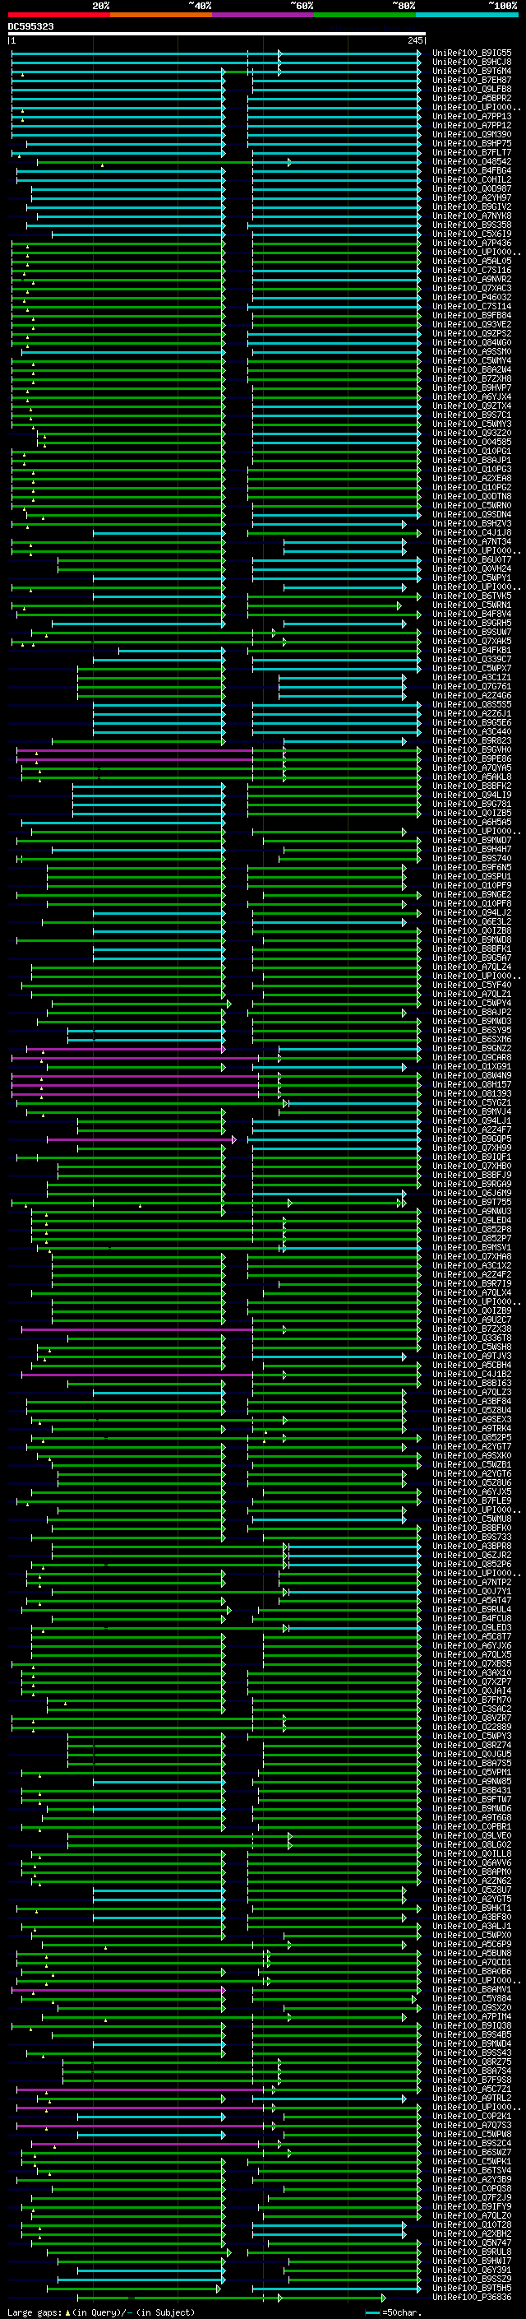
Task: Select the UniRef100_C5YF40 label
Action: [x=472, y=985]
